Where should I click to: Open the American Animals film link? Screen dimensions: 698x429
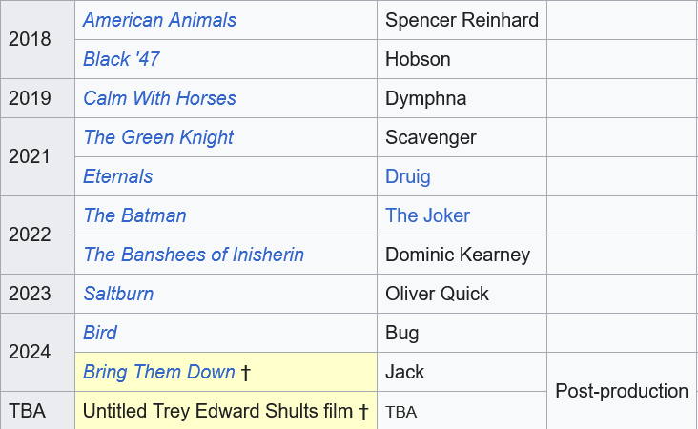pos(159,20)
